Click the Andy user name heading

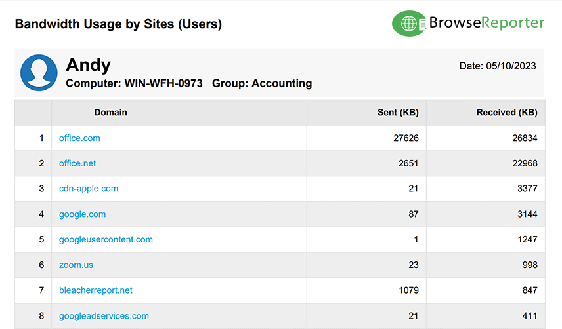click(88, 65)
